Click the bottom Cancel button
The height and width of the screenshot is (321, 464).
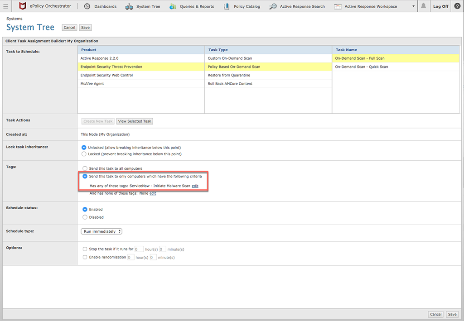pos(435,314)
